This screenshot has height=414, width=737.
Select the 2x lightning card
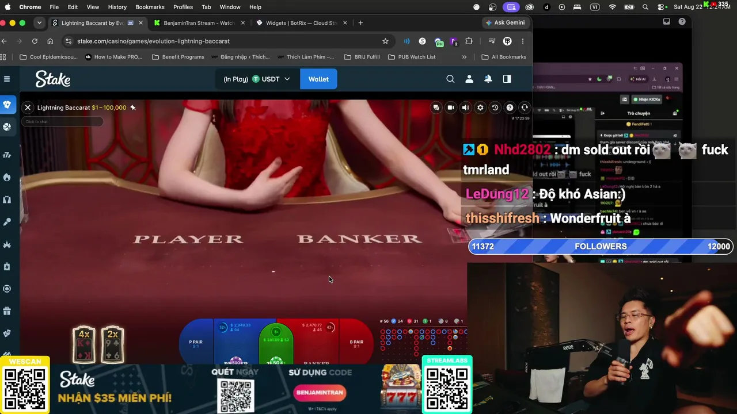coord(113,344)
